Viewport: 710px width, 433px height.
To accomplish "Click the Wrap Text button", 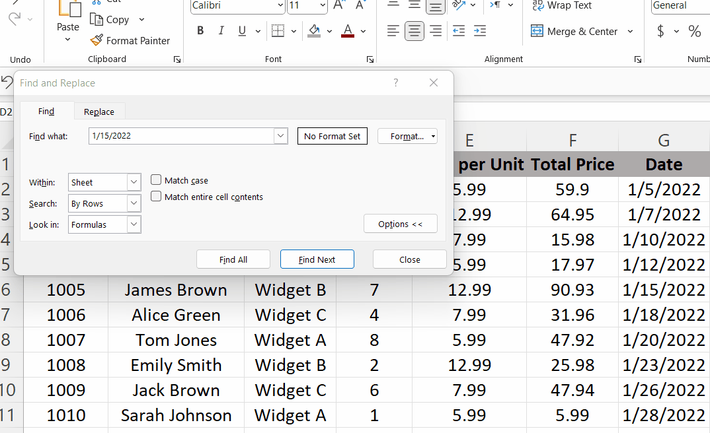I will coord(562,5).
